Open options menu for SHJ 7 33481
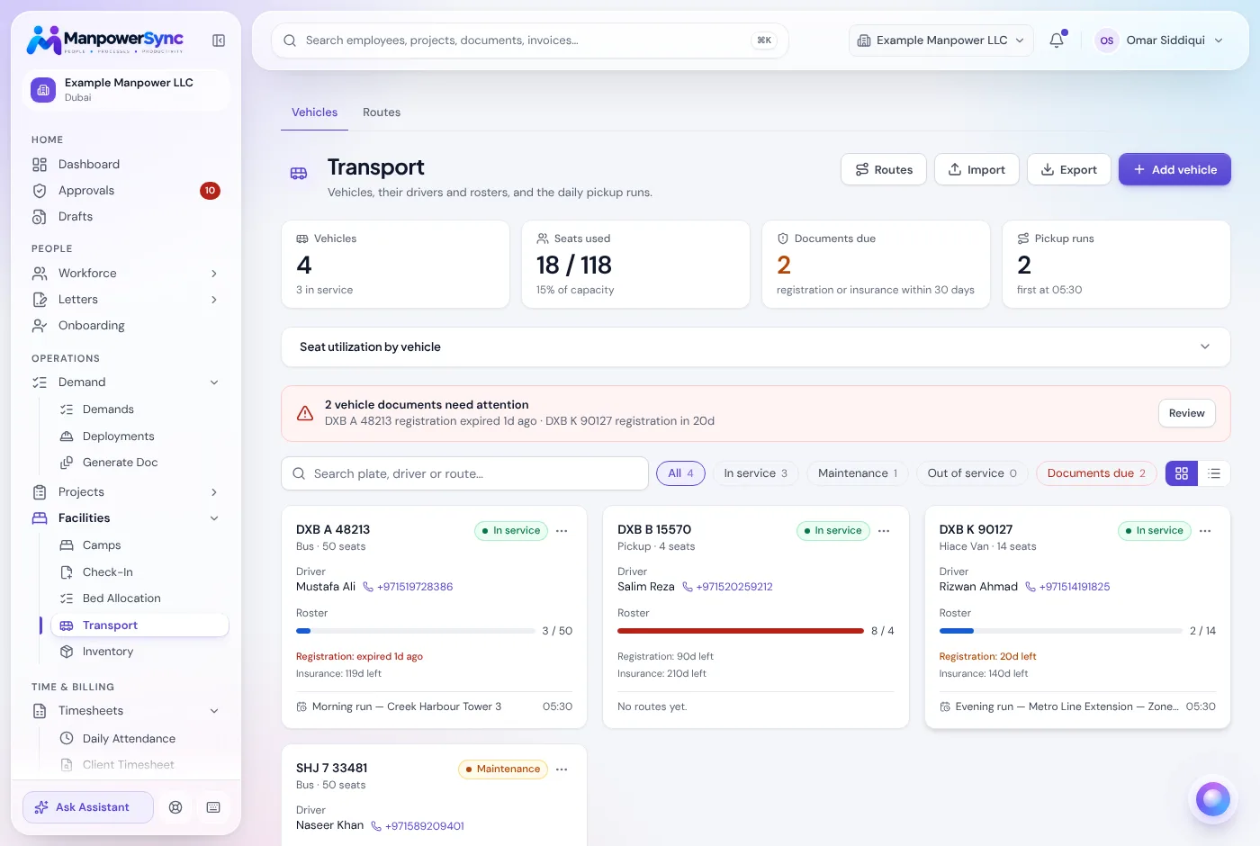This screenshot has width=1260, height=846. click(562, 769)
